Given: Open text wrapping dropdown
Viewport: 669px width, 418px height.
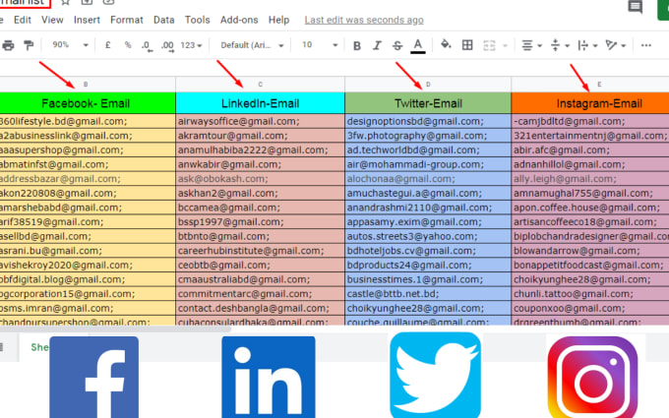Looking at the screenshot, I should pyautogui.click(x=587, y=45).
